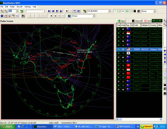The image size is (167, 129).
Task: Click the map thumbnail icon left of the Home dropdown
Action: [69, 16]
